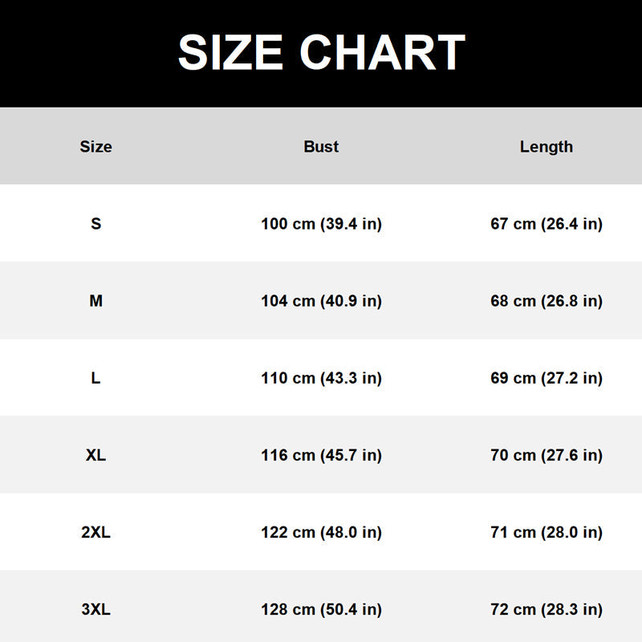Click the 69 cm length value
This screenshot has width=642, height=642.
(547, 378)
